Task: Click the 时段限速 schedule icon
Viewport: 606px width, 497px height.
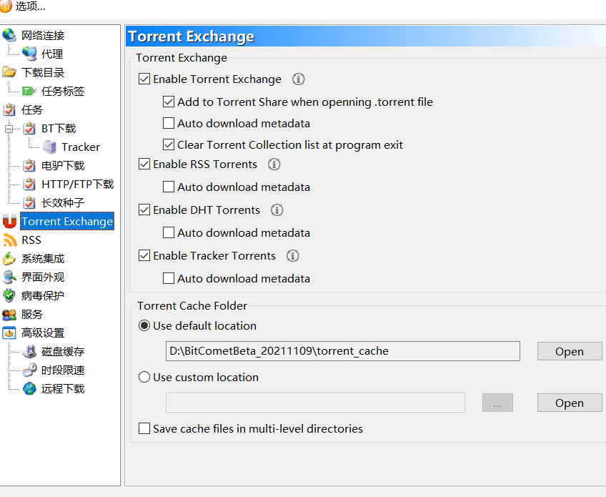Action: tap(29, 370)
